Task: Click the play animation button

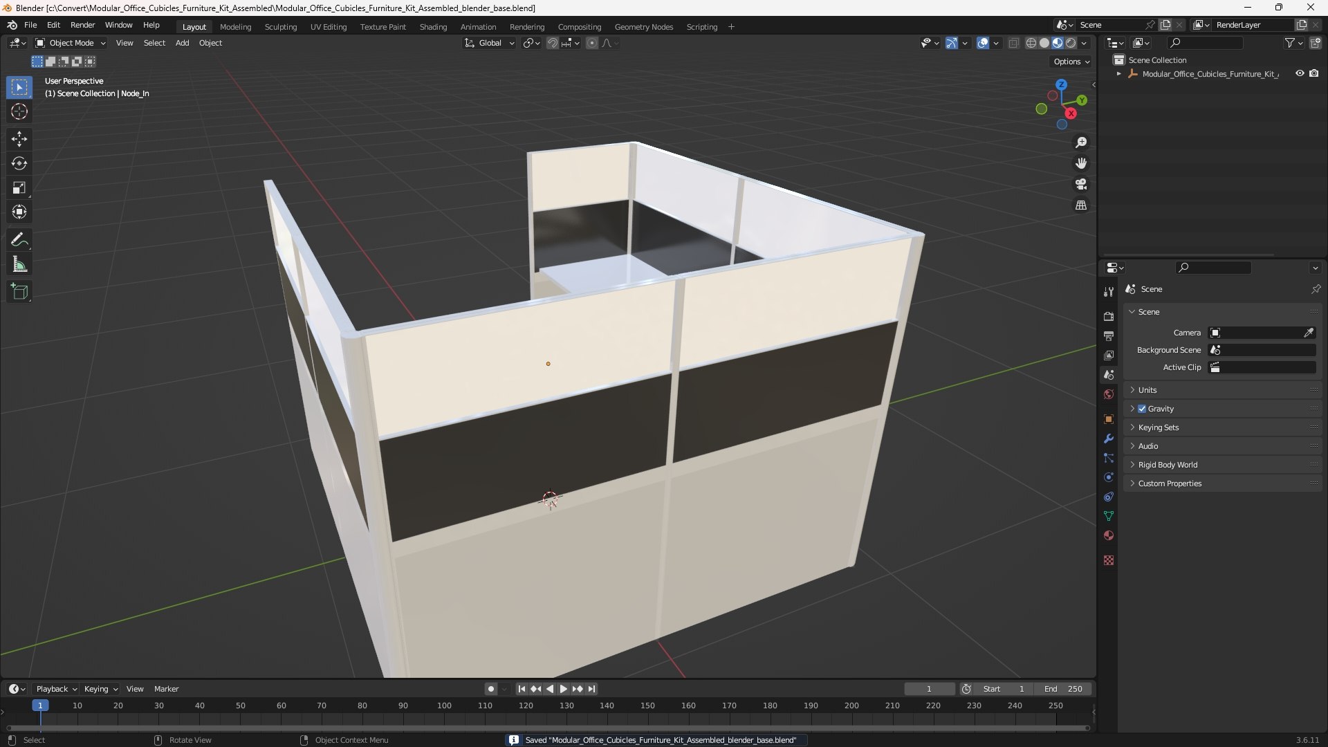Action: click(563, 689)
